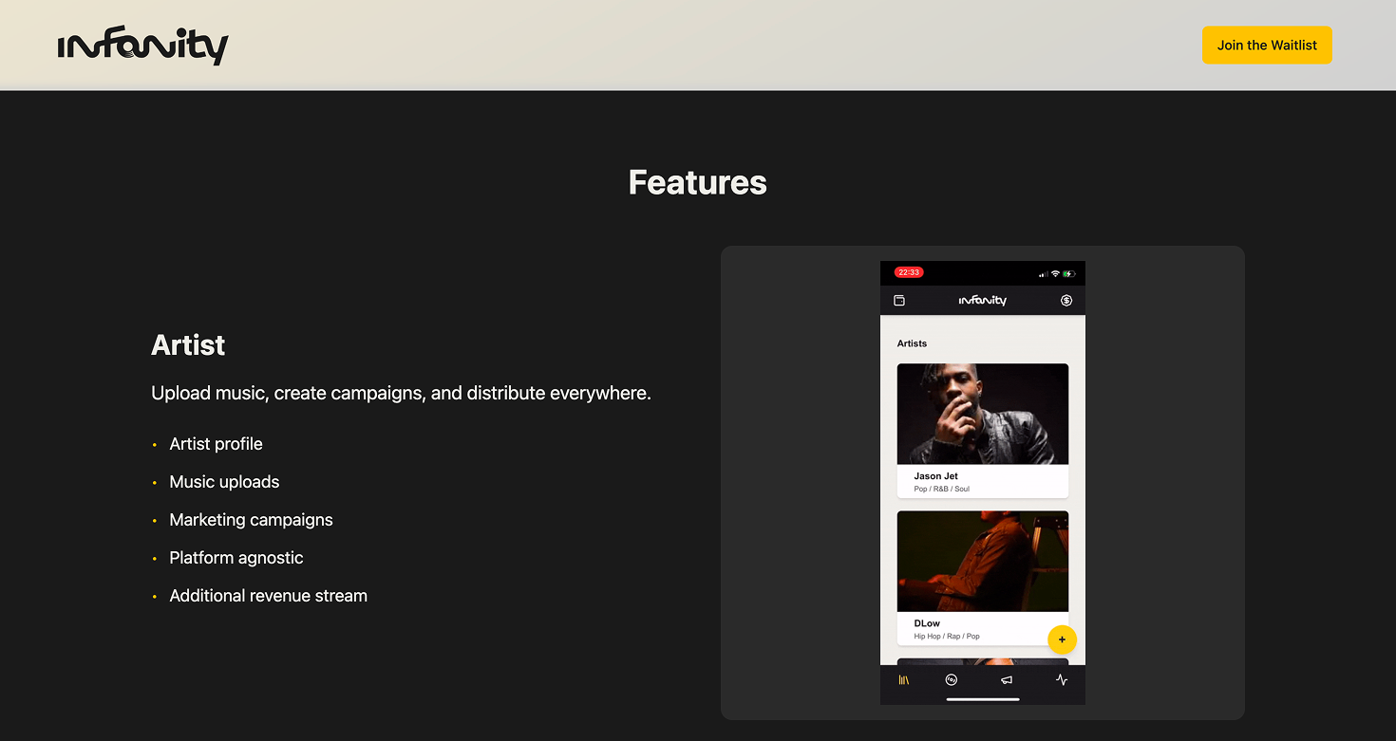Click the DLow artist name
This screenshot has height=741, width=1396.
(x=927, y=623)
